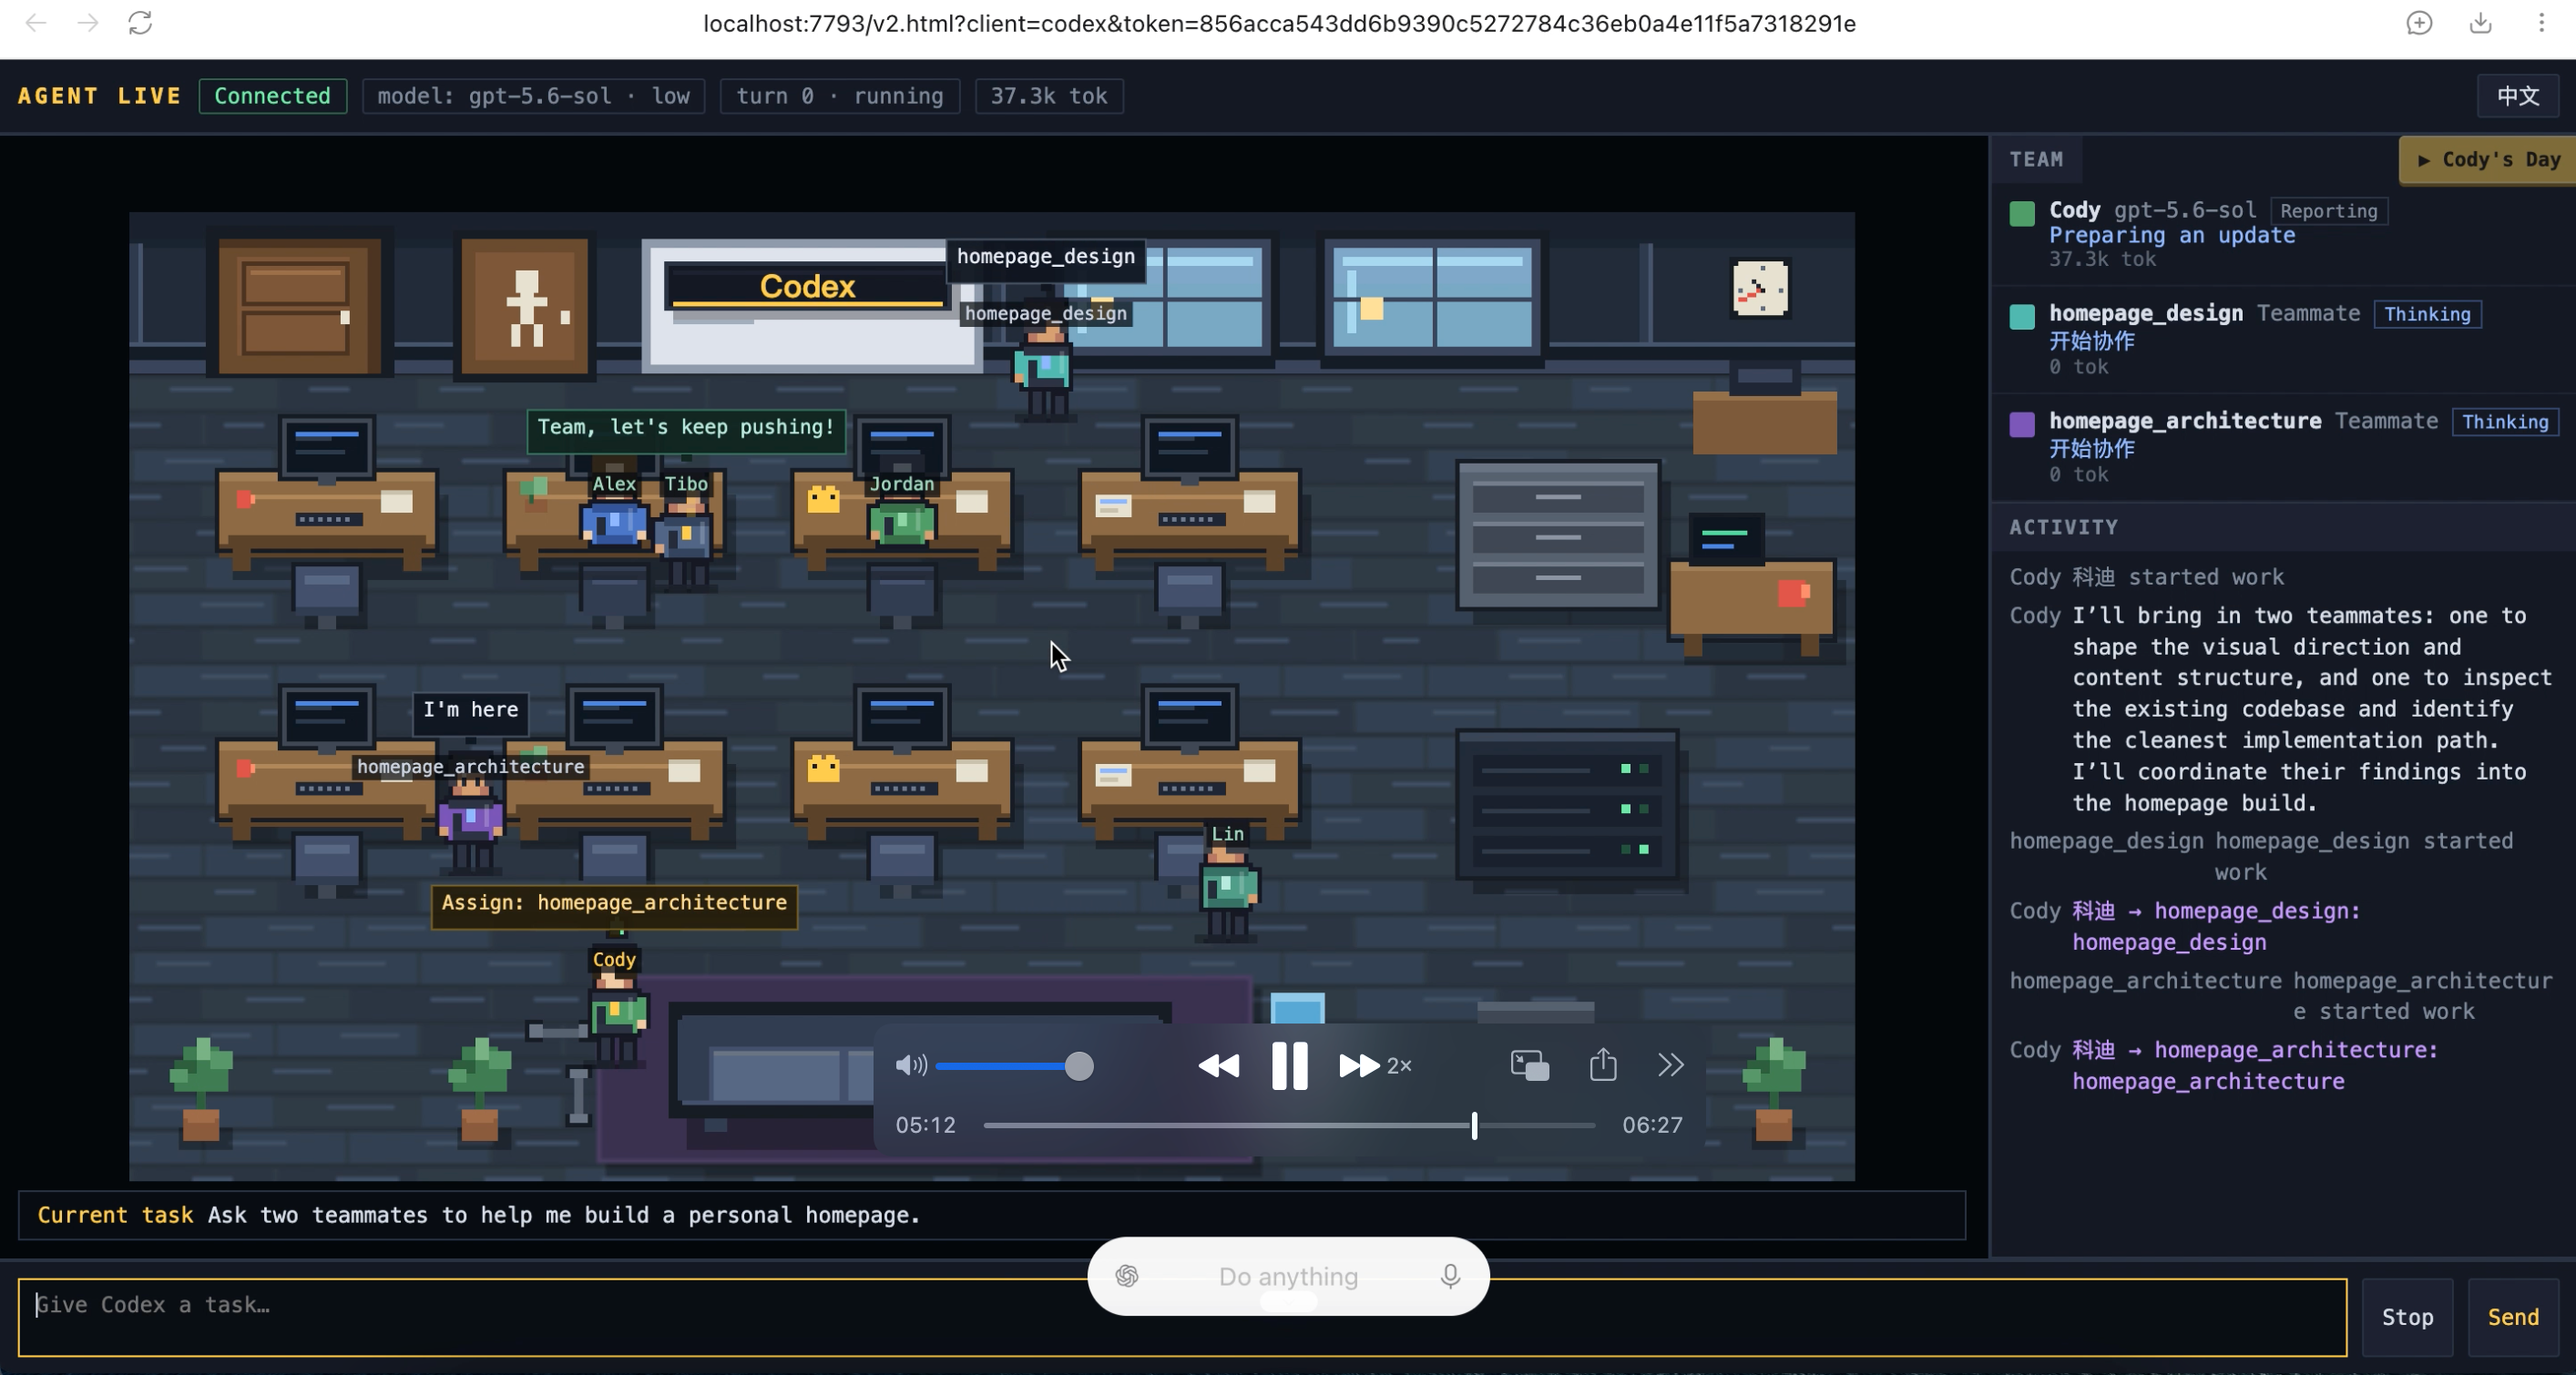This screenshot has width=2576, height=1375.
Task: Click the Team, let's keep pushing bubble
Action: coord(686,429)
